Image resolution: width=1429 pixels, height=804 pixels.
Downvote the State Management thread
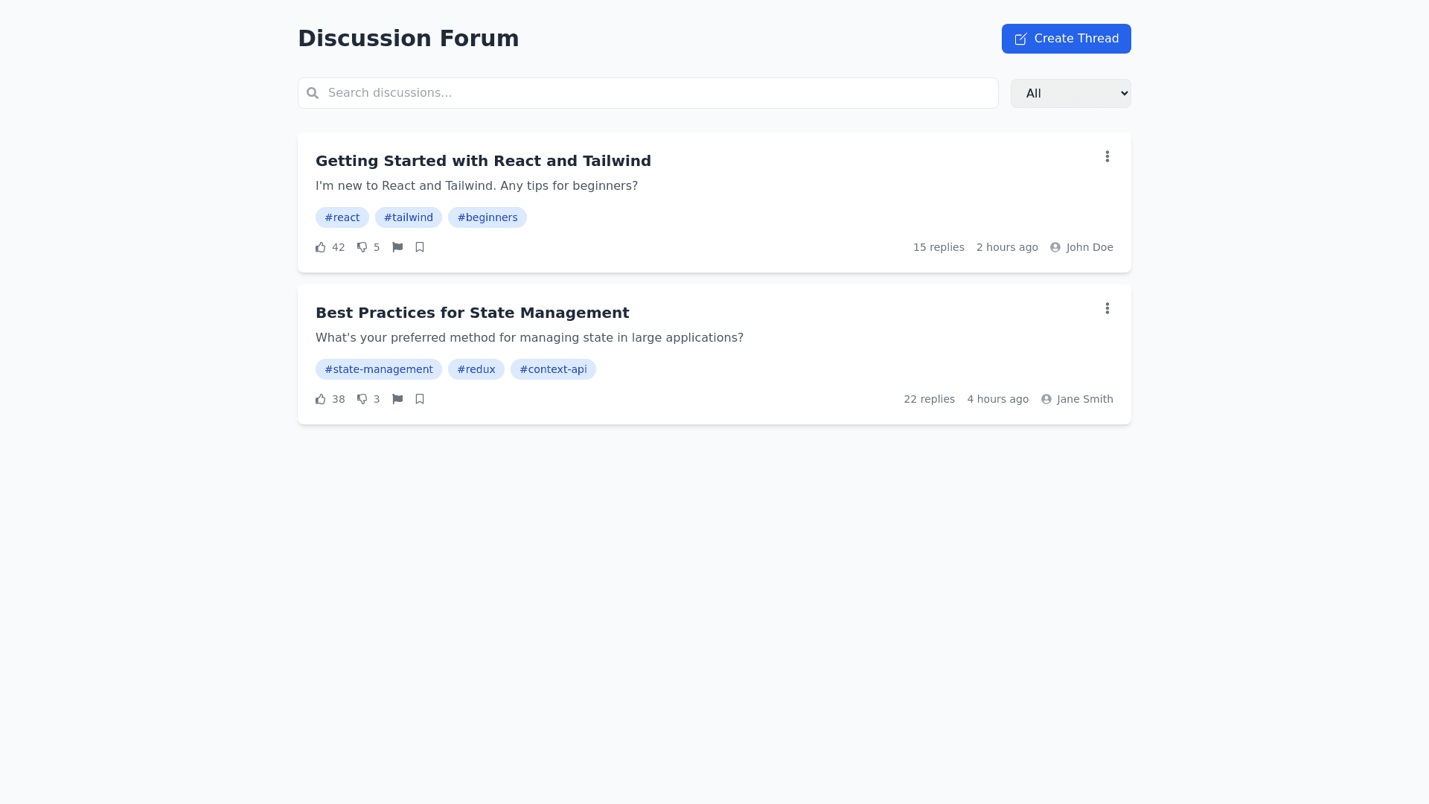tap(362, 399)
